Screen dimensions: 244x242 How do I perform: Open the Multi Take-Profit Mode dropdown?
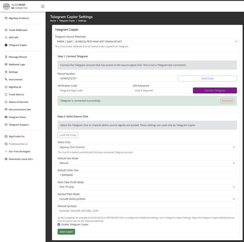coord(147,187)
